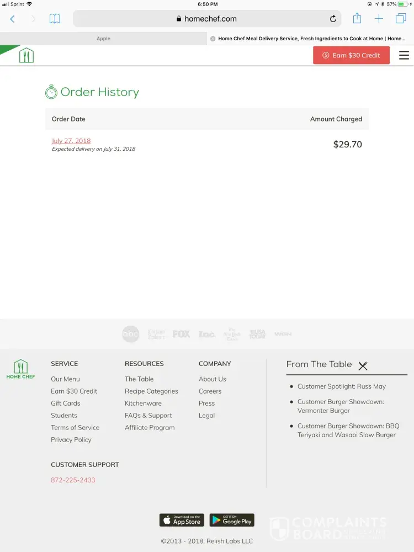Call customer support number 872-225-2433
The image size is (414, 552).
(x=73, y=480)
